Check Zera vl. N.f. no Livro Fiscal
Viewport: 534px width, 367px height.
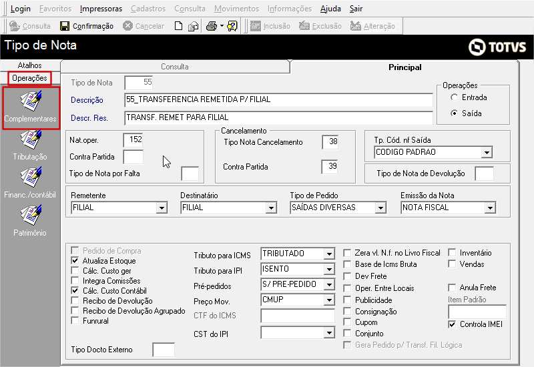tap(347, 253)
